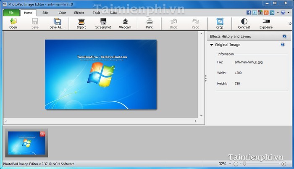Click vertical scrollbar down arrow
294x169 pixels.
(x=201, y=116)
